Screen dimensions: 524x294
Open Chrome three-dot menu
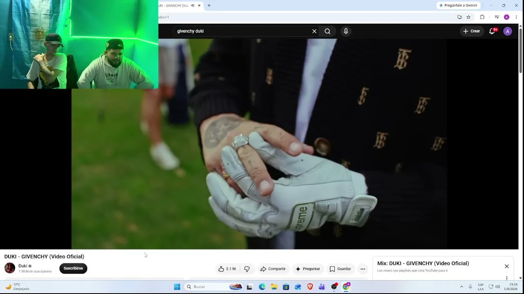pyautogui.click(x=516, y=17)
